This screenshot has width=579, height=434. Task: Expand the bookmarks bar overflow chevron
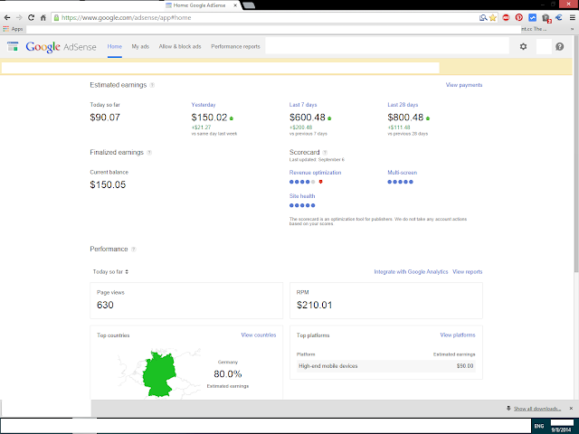[572, 29]
